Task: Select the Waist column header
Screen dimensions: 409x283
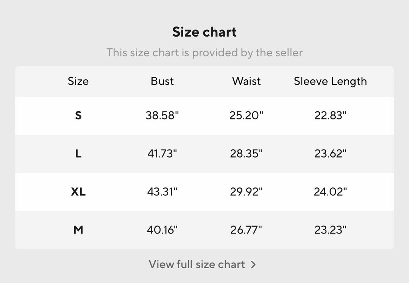Action: 247,81
